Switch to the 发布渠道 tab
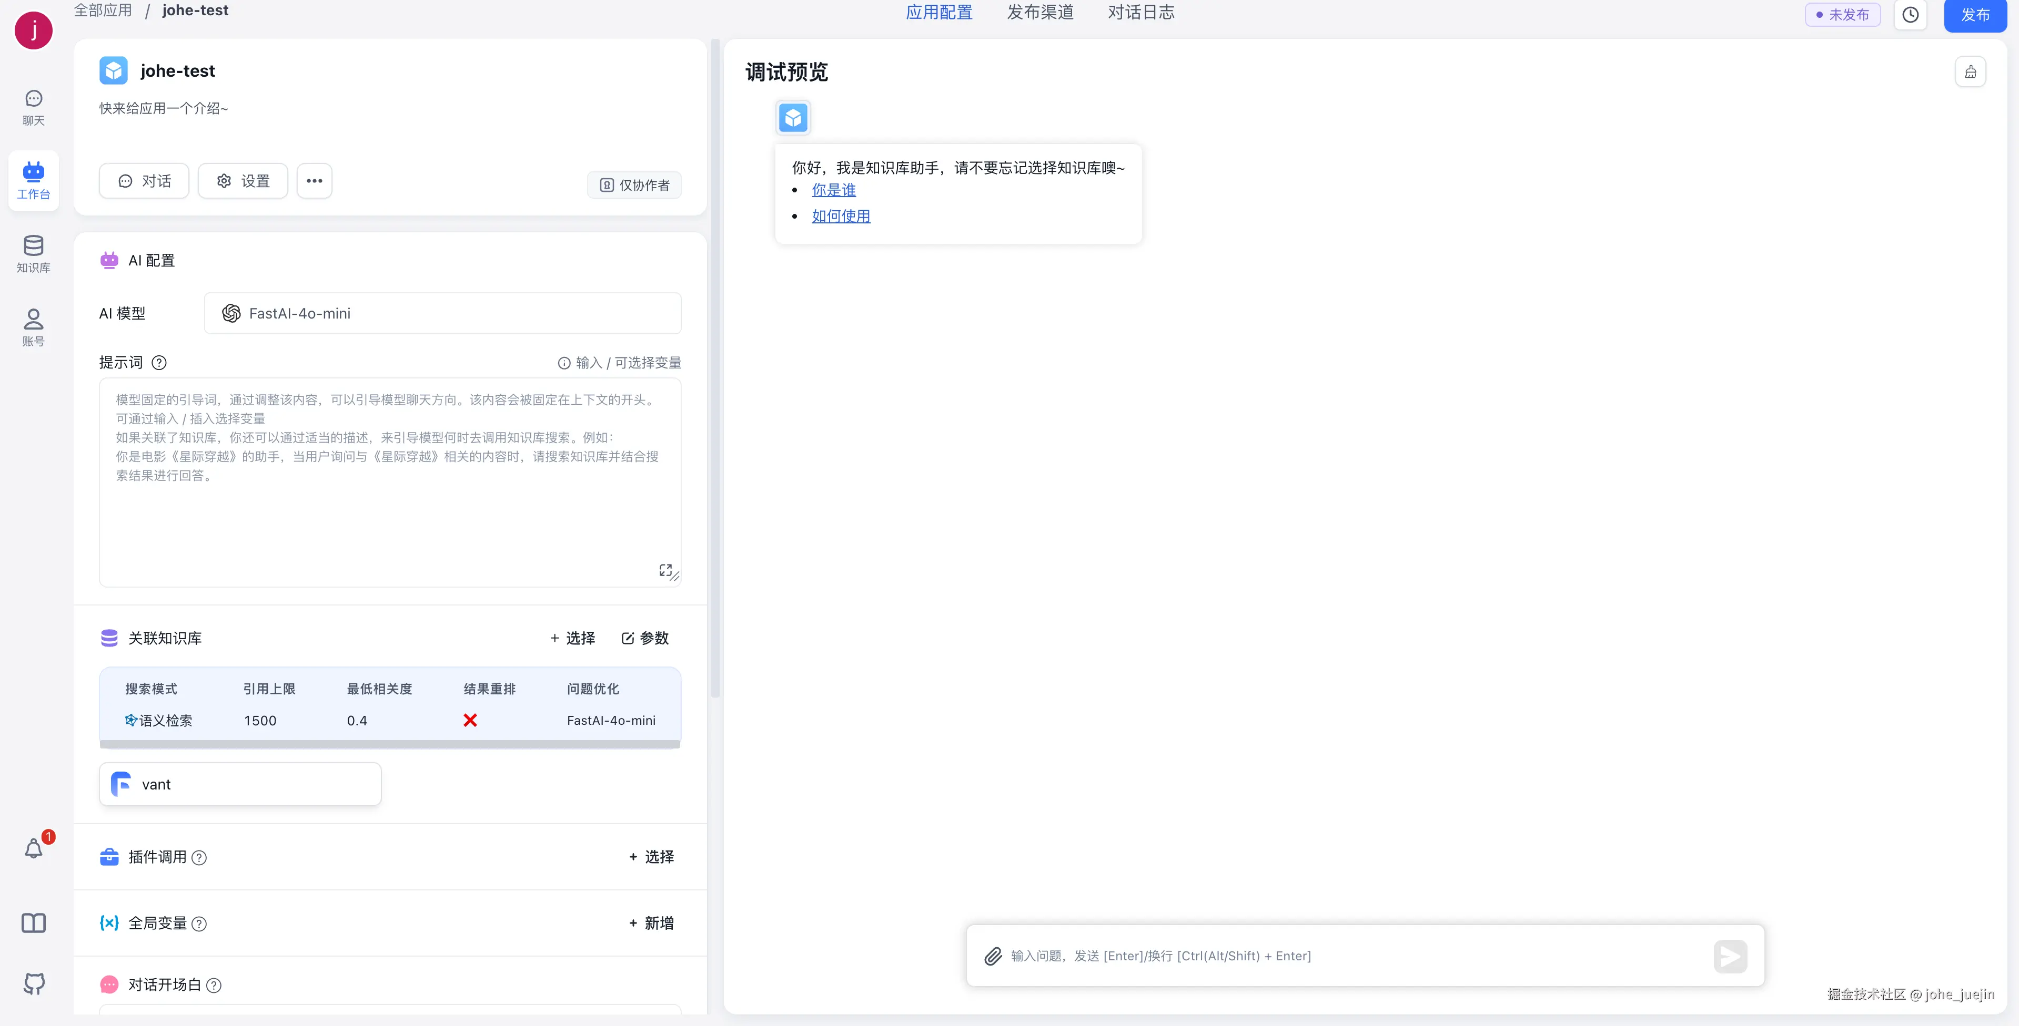 click(x=1040, y=12)
